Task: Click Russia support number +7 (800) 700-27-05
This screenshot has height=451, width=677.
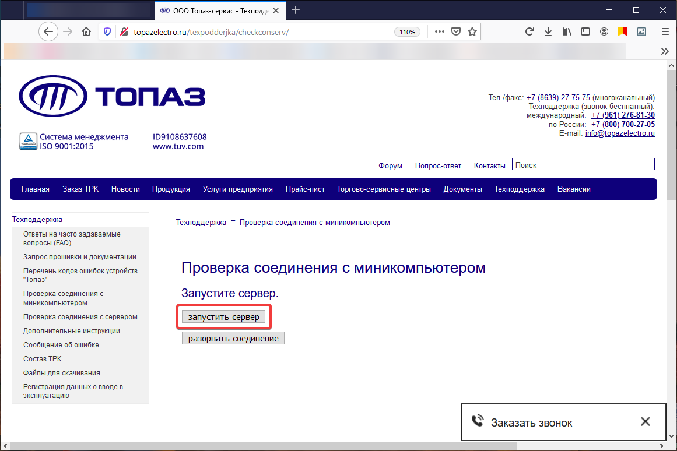Action: 623,124
